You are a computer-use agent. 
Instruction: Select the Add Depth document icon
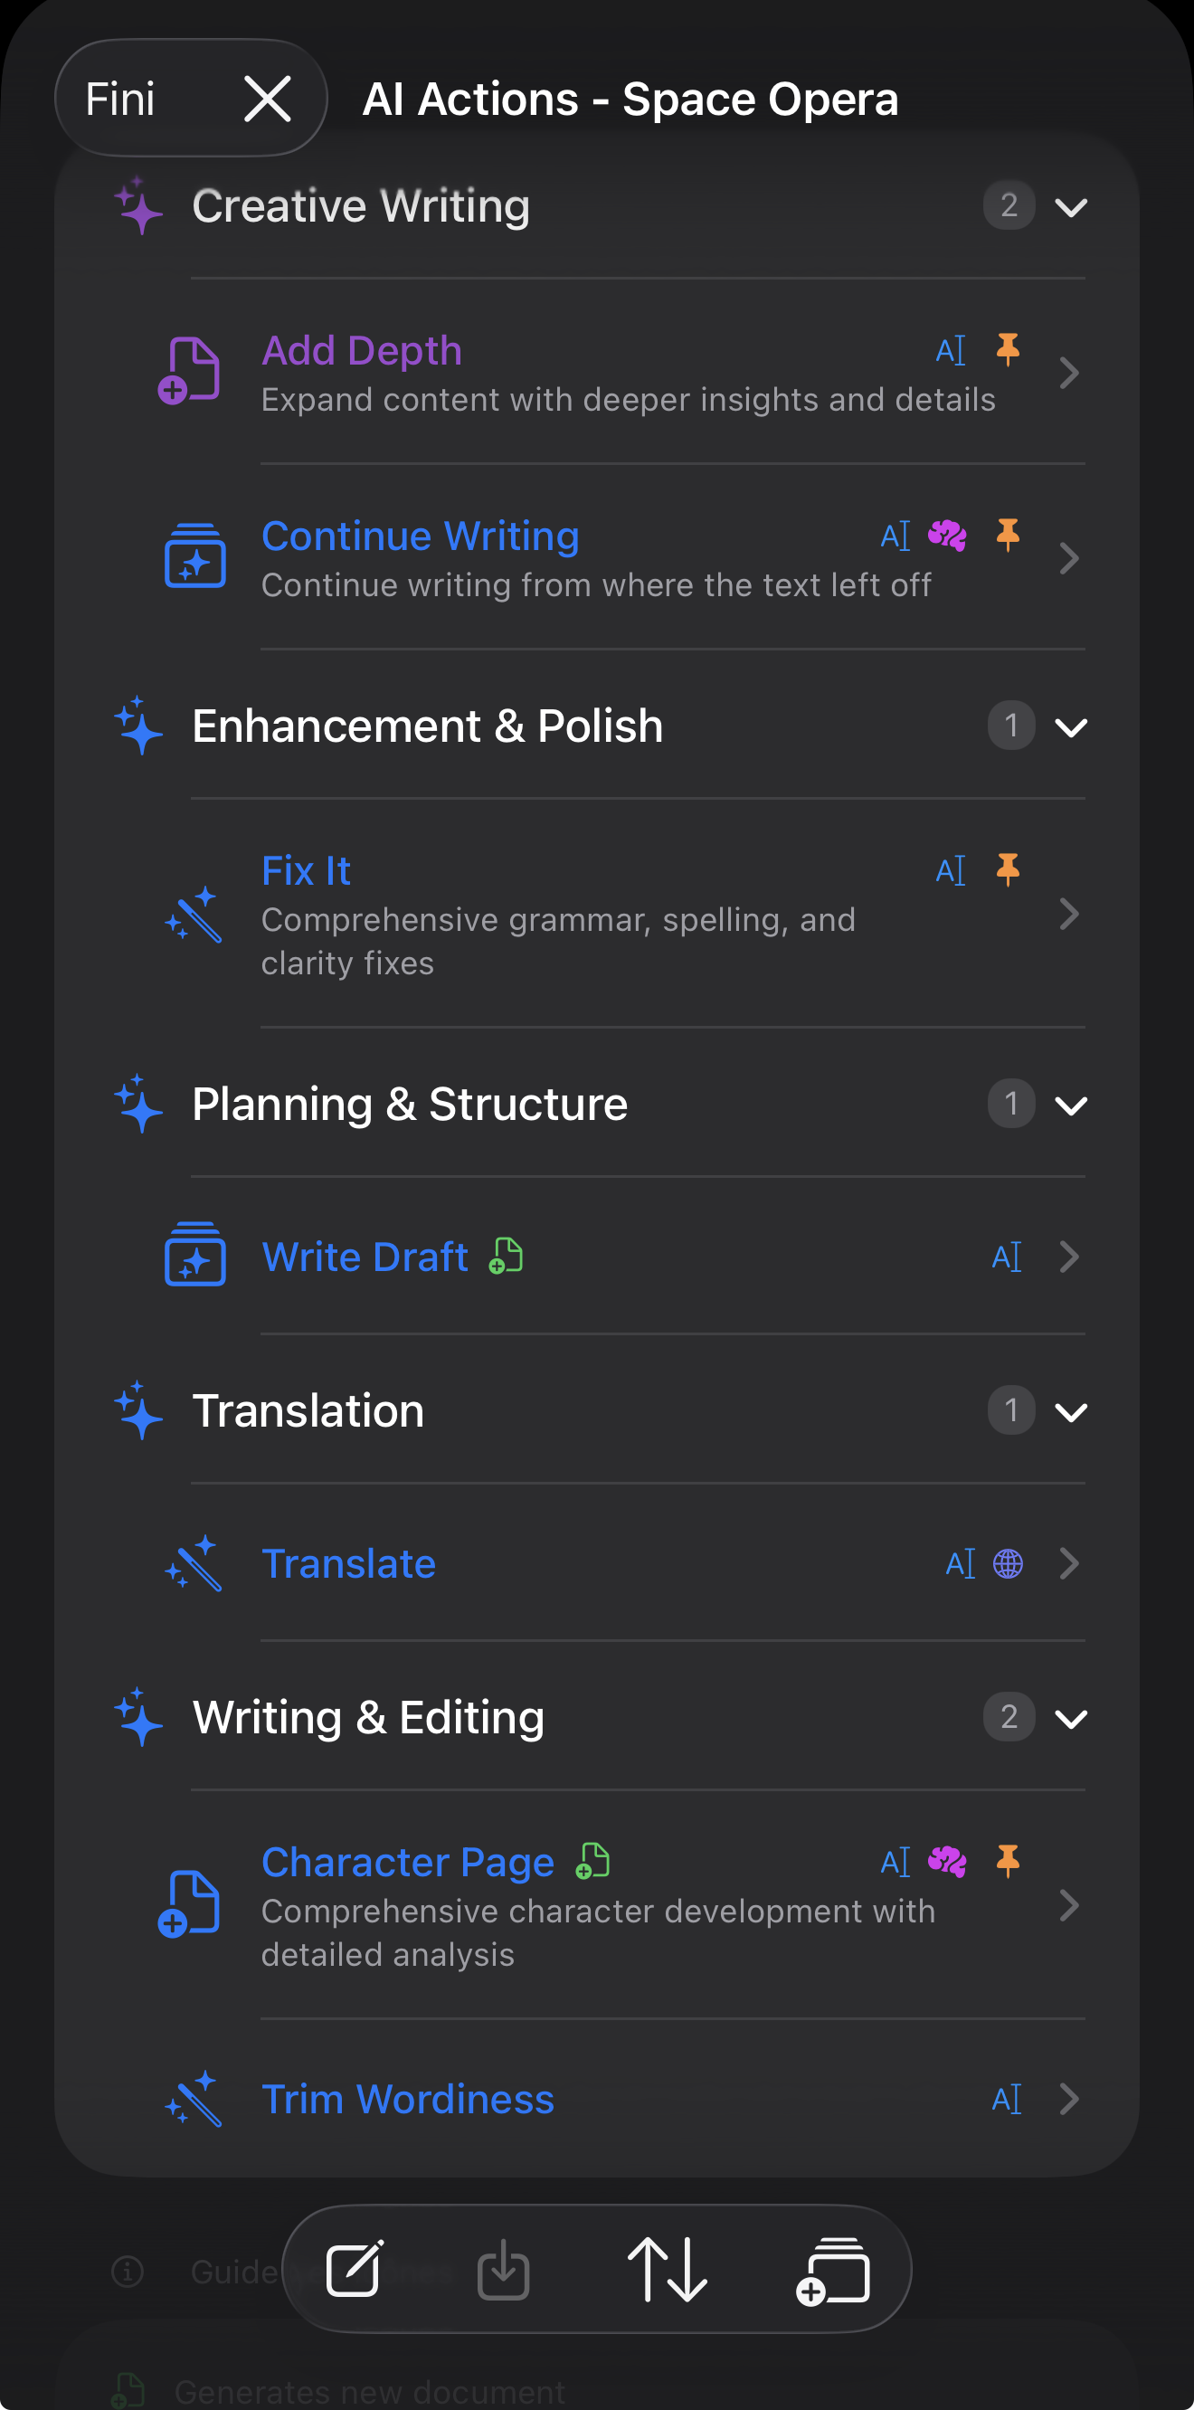(192, 371)
